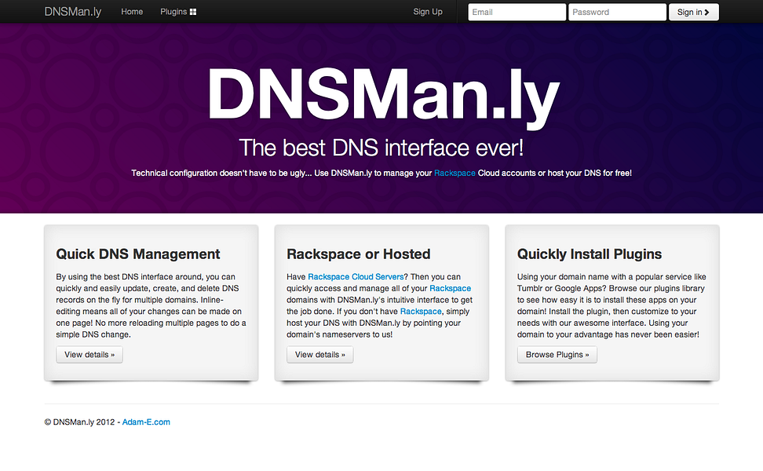The height and width of the screenshot is (471, 763).
Task: View details for Quick DNS Management
Action: coord(89,355)
